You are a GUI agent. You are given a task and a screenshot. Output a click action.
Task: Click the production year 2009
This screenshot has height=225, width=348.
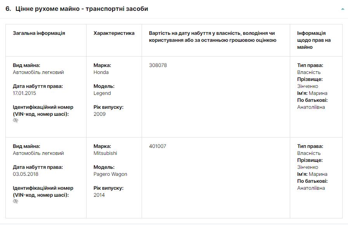pos(99,114)
